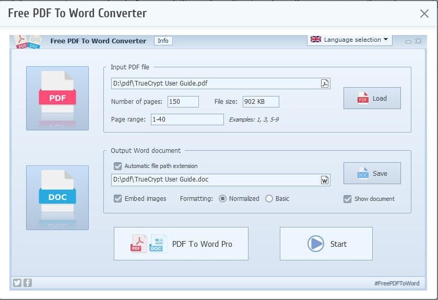Toggle Embed images checkbox
The height and width of the screenshot is (300, 438).
pos(117,199)
